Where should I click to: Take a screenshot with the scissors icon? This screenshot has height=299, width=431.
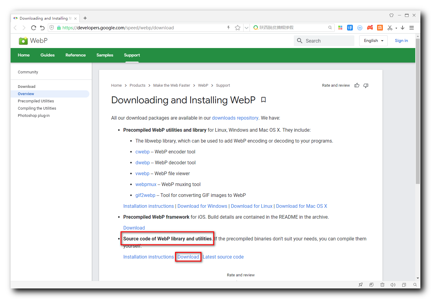390,27
